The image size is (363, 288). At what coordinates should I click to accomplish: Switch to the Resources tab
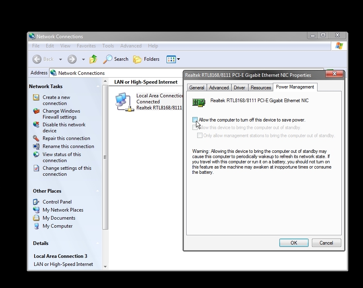(261, 88)
